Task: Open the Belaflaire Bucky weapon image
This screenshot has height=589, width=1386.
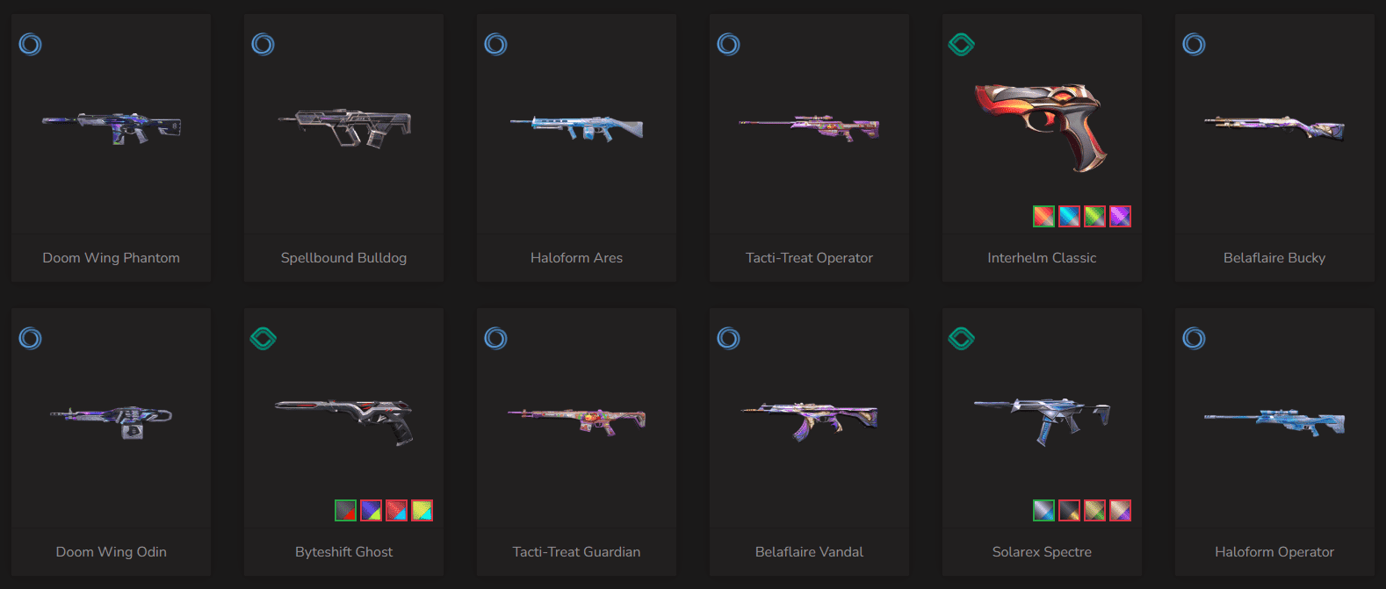Action: 1274,128
